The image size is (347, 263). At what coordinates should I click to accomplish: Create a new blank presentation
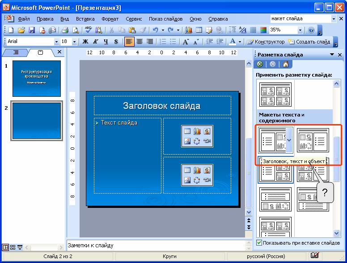11,30
